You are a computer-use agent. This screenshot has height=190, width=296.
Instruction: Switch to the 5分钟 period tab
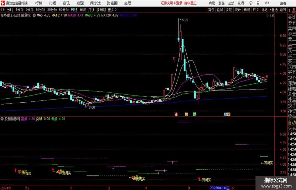tap(29, 10)
